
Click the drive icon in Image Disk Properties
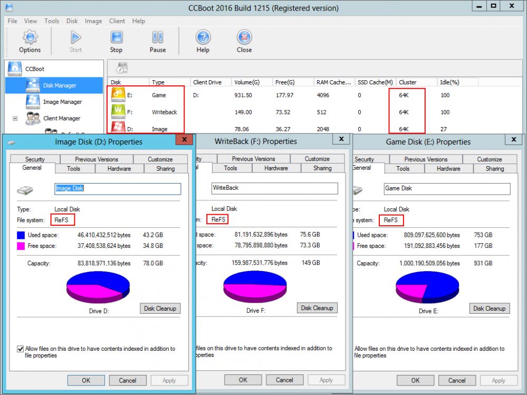25,190
